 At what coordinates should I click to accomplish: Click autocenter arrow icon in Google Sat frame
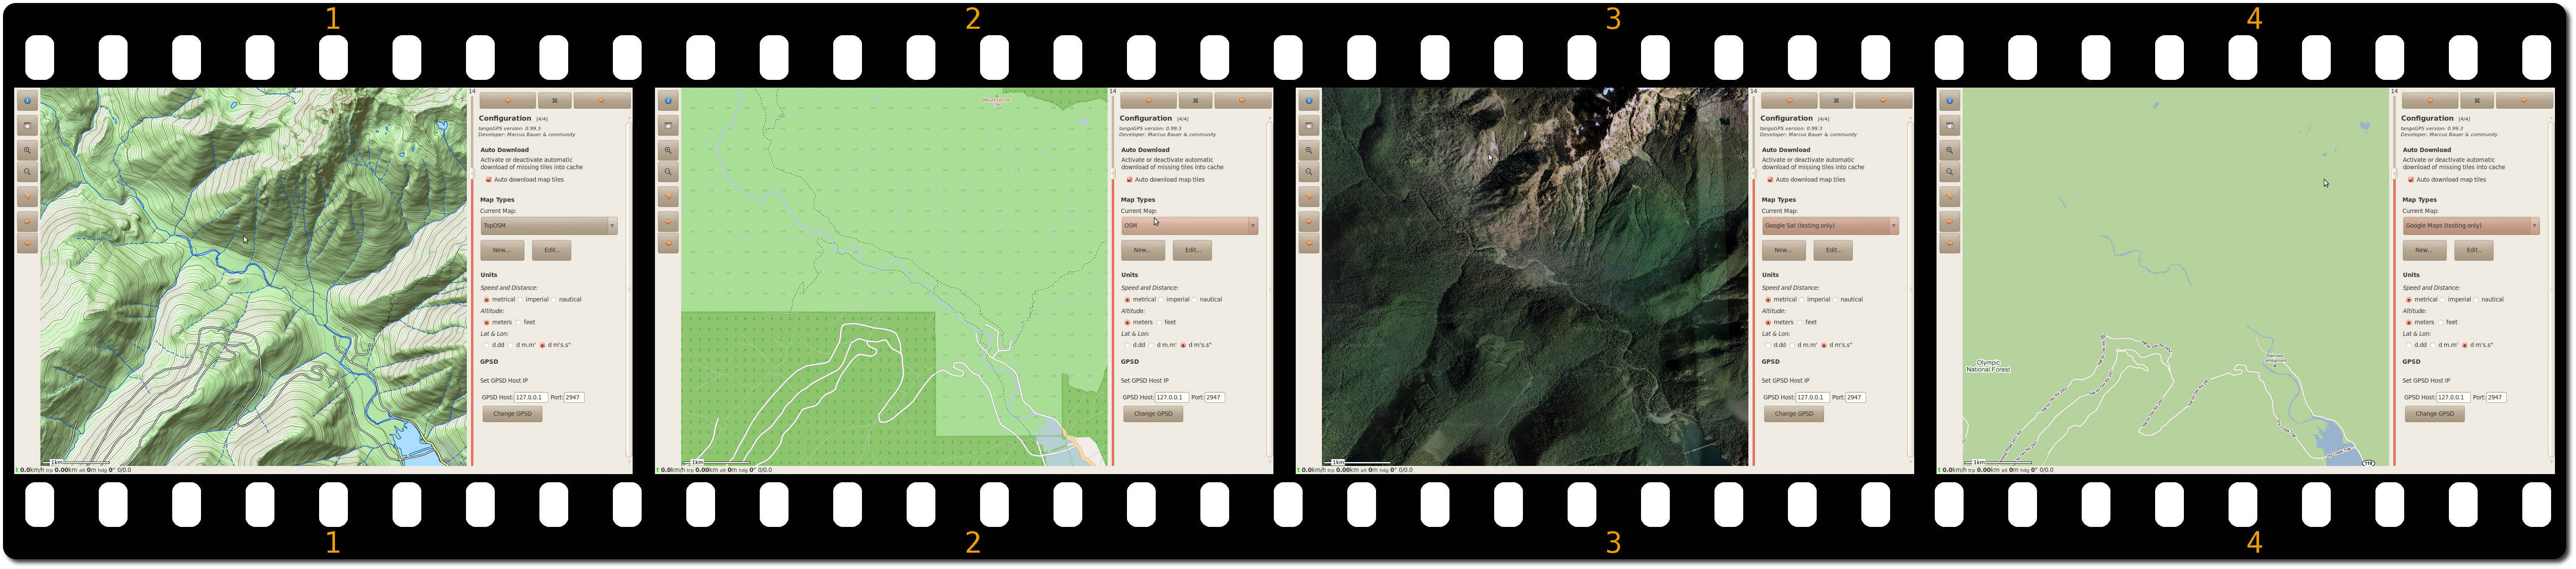point(1309,197)
